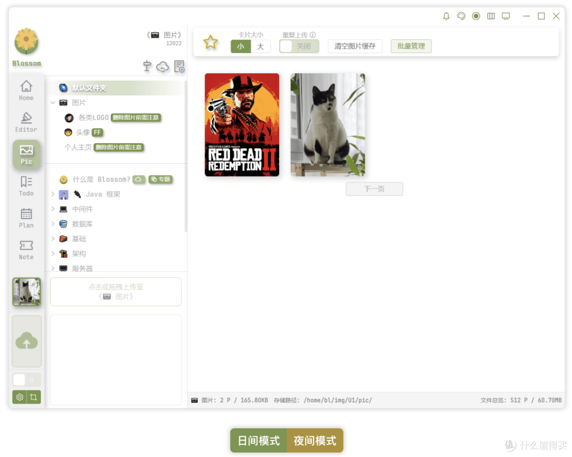572x457 pixels.
Task: Open the Todo section
Action: [x=26, y=186]
